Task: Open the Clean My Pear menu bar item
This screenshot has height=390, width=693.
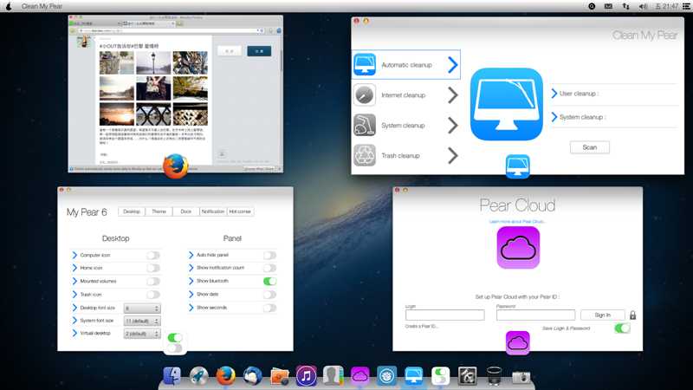Action: tap(42, 6)
